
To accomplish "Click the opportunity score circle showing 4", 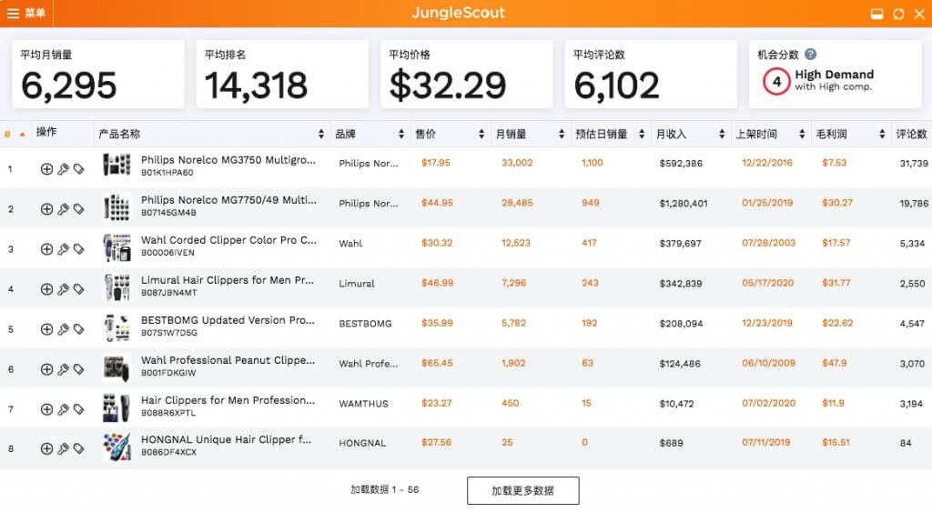I will click(776, 81).
